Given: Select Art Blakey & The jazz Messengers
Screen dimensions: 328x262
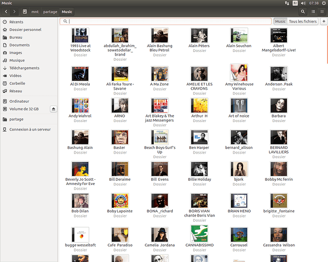Looking at the screenshot, I should click(160, 113).
